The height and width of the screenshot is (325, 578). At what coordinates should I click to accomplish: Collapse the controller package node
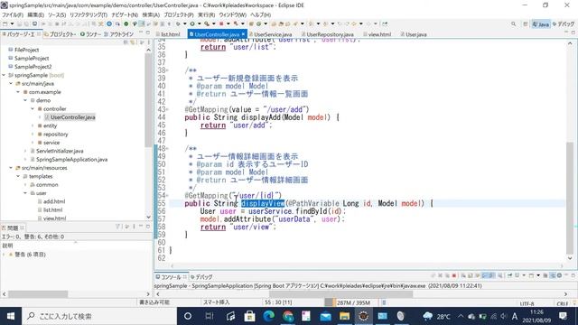pyautogui.click(x=33, y=108)
